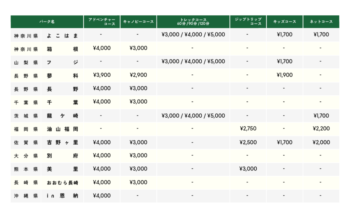Image resolution: width=350 pixels, height=216 pixels.
Task: Click the ¥2,000 net course price
Action: tap(321, 142)
